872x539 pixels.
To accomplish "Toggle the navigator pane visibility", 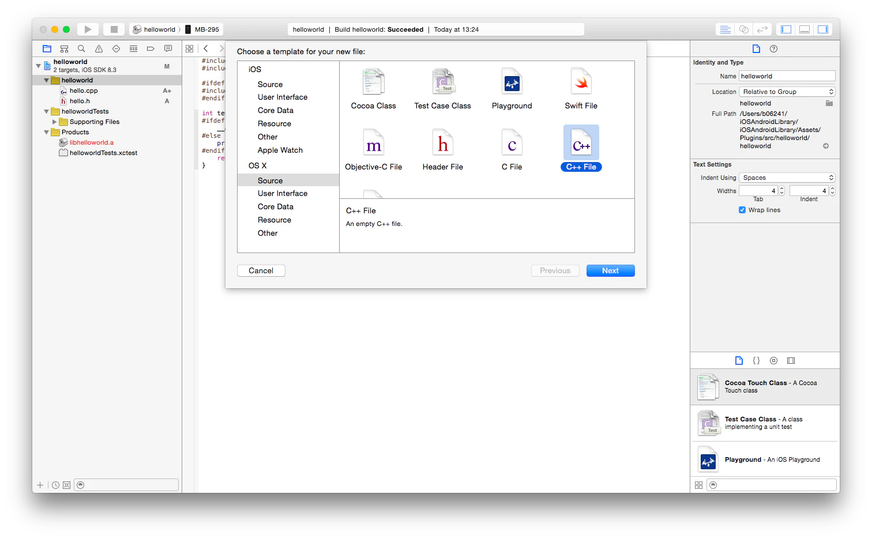I will click(786, 29).
